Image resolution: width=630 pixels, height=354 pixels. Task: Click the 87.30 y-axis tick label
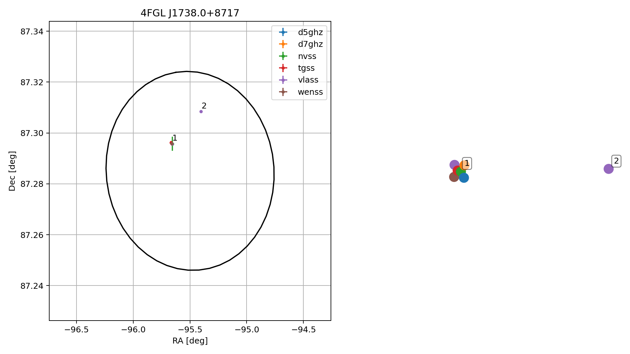click(x=31, y=133)
